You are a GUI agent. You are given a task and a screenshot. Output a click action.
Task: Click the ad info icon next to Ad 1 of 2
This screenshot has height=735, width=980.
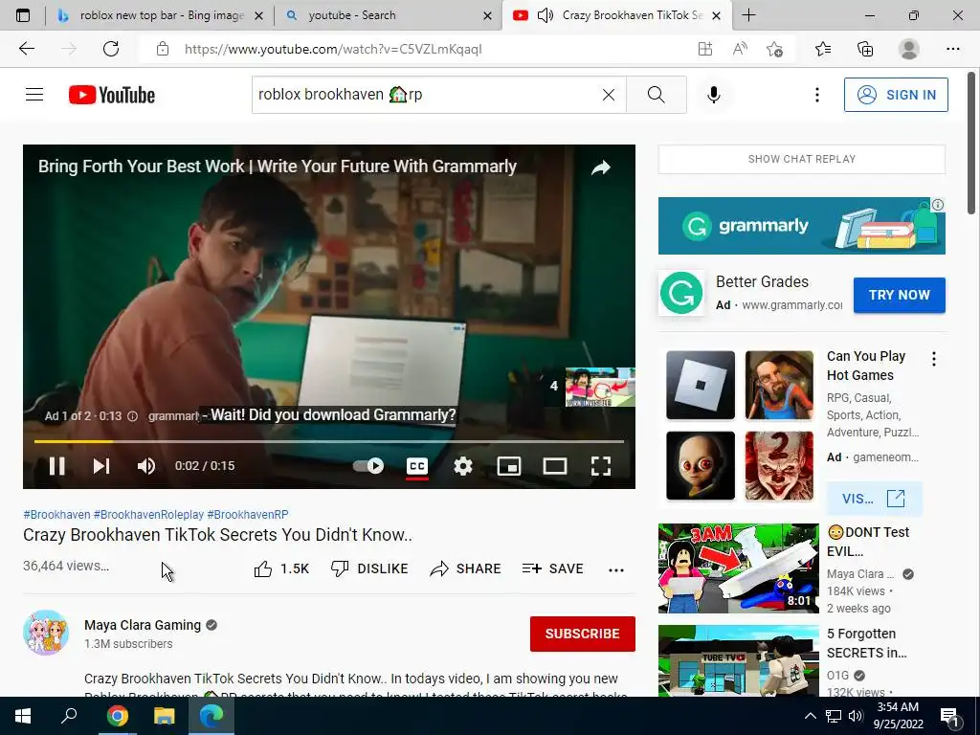(132, 416)
